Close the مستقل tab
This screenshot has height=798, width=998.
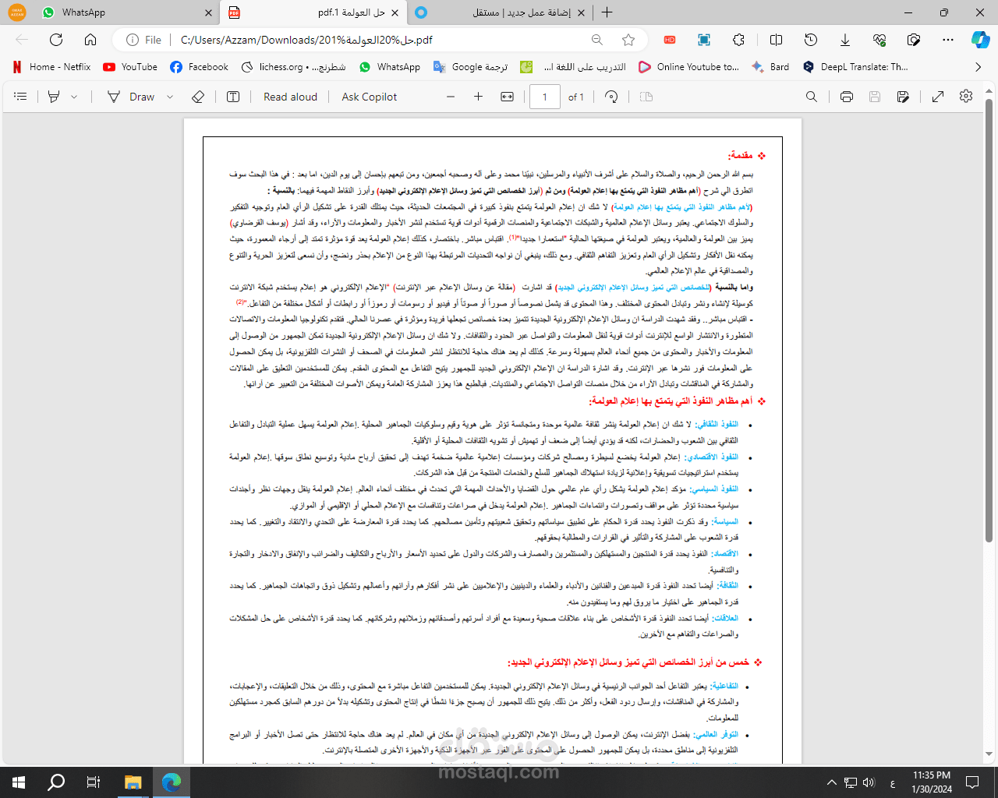click(x=582, y=12)
